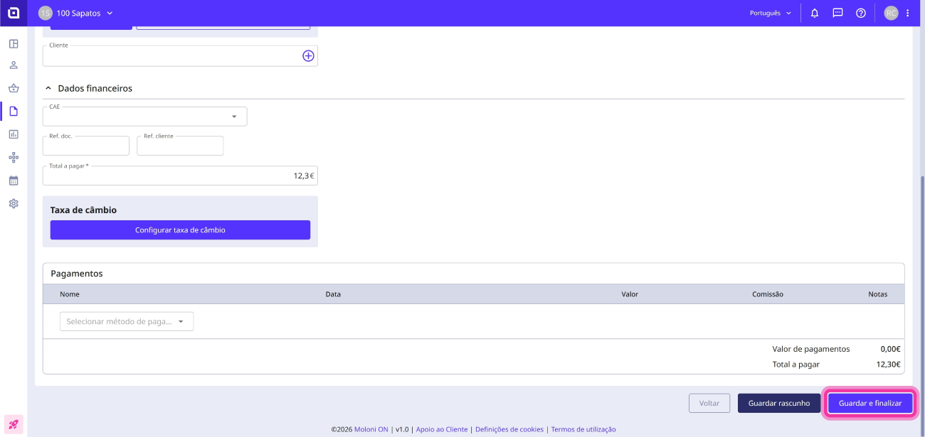Click the Data column header
The image size is (925, 437).
coord(333,294)
